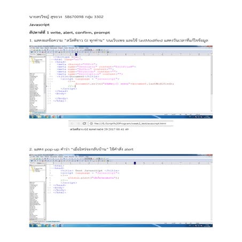Click the exercise 2 text mentioning pop-up alert
Viewport: 242px width, 242px height.
click(81, 149)
